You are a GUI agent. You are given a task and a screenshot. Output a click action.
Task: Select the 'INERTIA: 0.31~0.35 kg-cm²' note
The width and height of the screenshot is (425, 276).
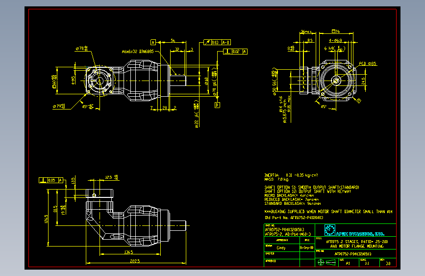[x=291, y=175]
